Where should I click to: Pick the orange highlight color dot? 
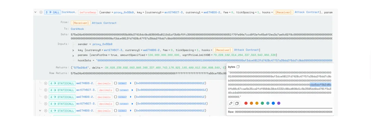(x=252, y=103)
